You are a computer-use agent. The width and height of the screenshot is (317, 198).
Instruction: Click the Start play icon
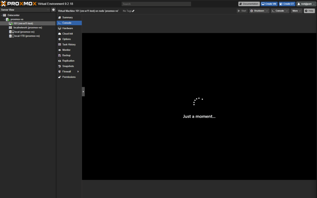pyautogui.click(x=239, y=11)
